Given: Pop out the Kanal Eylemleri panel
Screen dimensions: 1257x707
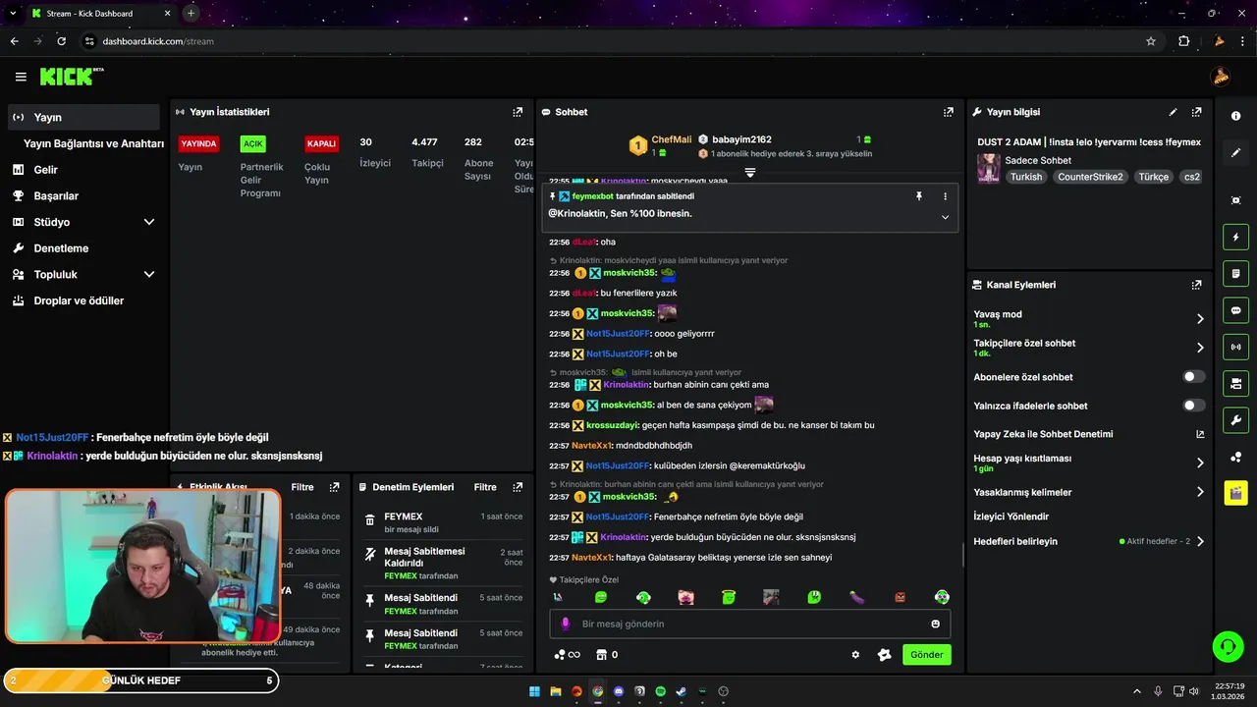Looking at the screenshot, I should tap(1196, 285).
